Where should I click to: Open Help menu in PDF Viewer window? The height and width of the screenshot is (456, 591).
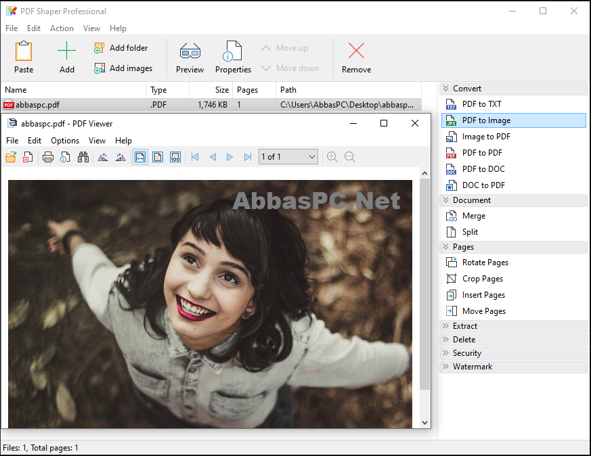click(124, 141)
